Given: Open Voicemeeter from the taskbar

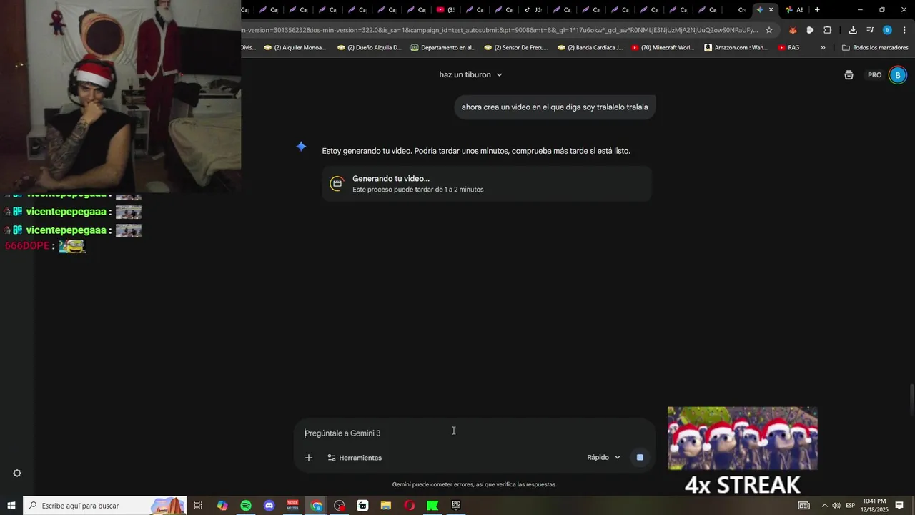Looking at the screenshot, I should (292, 506).
